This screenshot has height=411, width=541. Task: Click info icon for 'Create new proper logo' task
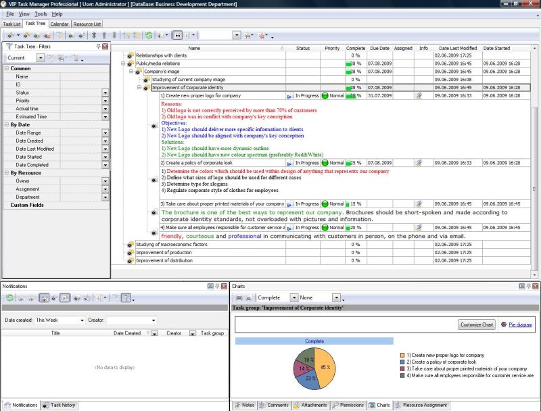click(419, 96)
